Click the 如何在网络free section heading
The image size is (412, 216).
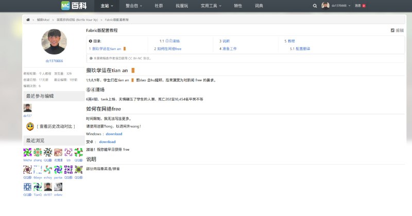tap(104, 109)
